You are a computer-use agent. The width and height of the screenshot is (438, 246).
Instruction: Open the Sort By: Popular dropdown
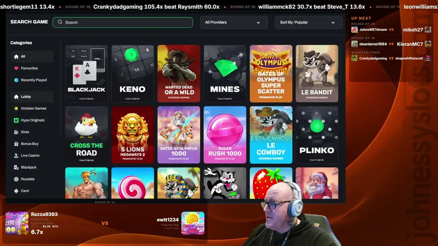coord(309,23)
